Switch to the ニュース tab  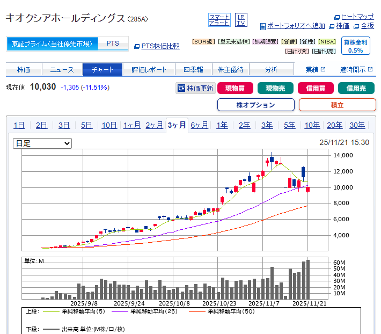coord(62,70)
